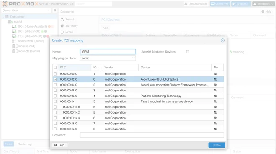Select the Datacenter tree icon
The height and width of the screenshot is (154, 276).
pyautogui.click(x=7, y=17)
